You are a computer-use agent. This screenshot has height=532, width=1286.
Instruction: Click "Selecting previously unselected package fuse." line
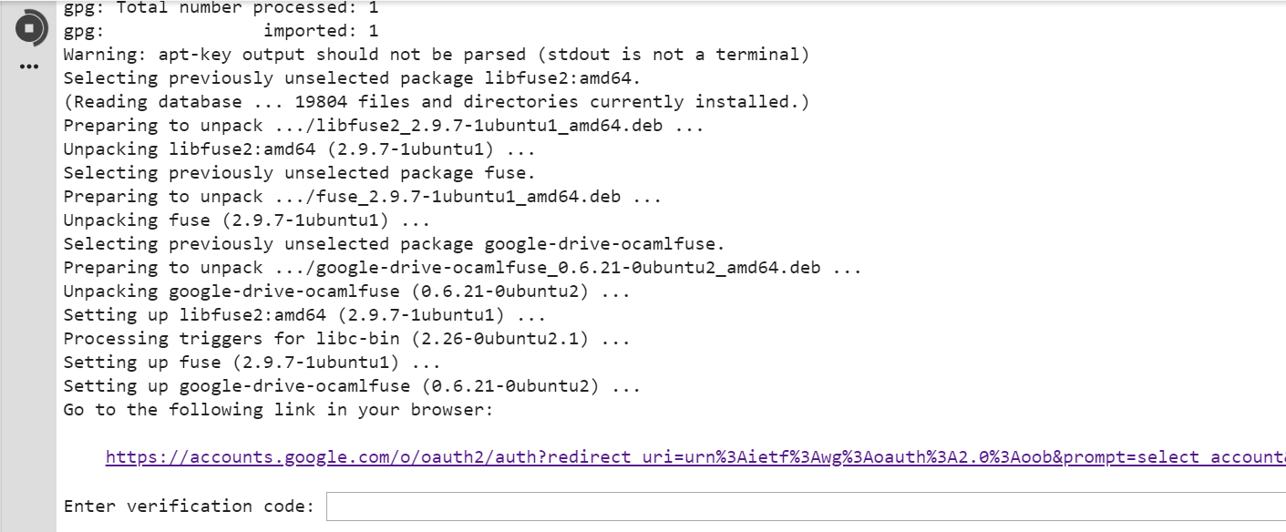point(299,173)
